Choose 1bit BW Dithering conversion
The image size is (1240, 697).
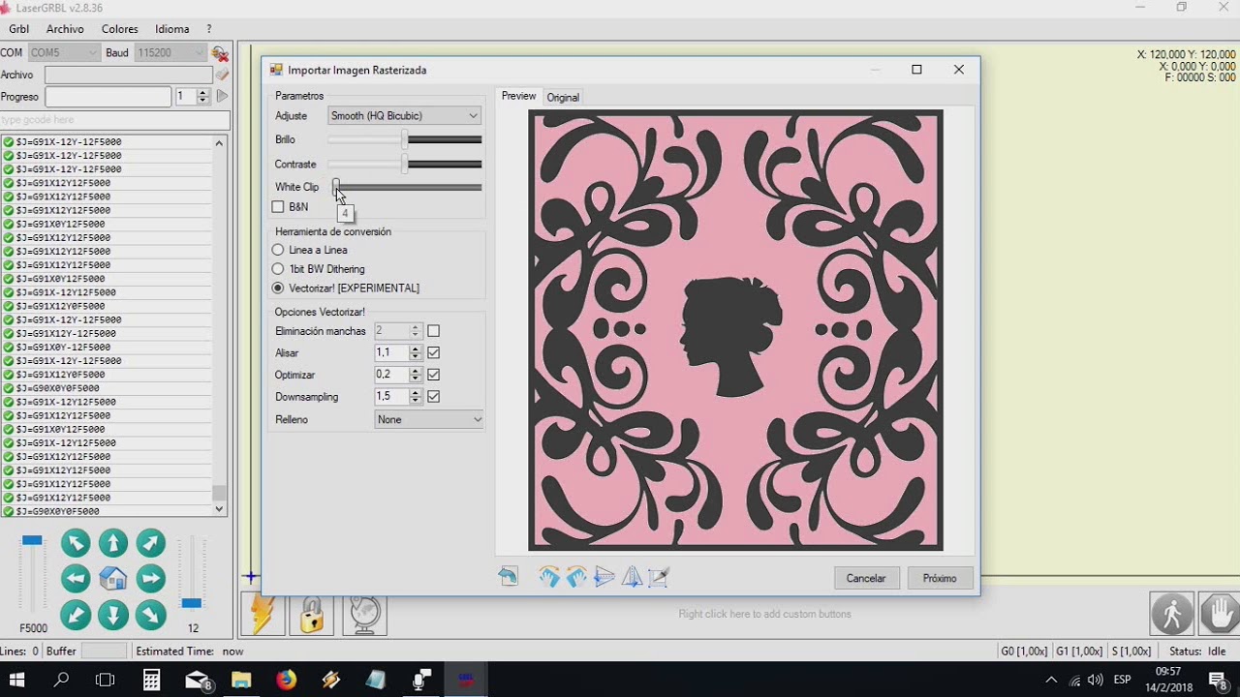(x=278, y=269)
